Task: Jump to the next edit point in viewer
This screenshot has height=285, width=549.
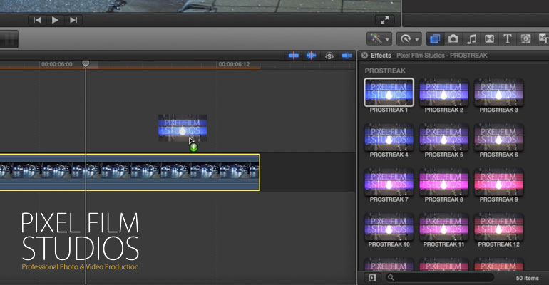Action: (x=73, y=20)
